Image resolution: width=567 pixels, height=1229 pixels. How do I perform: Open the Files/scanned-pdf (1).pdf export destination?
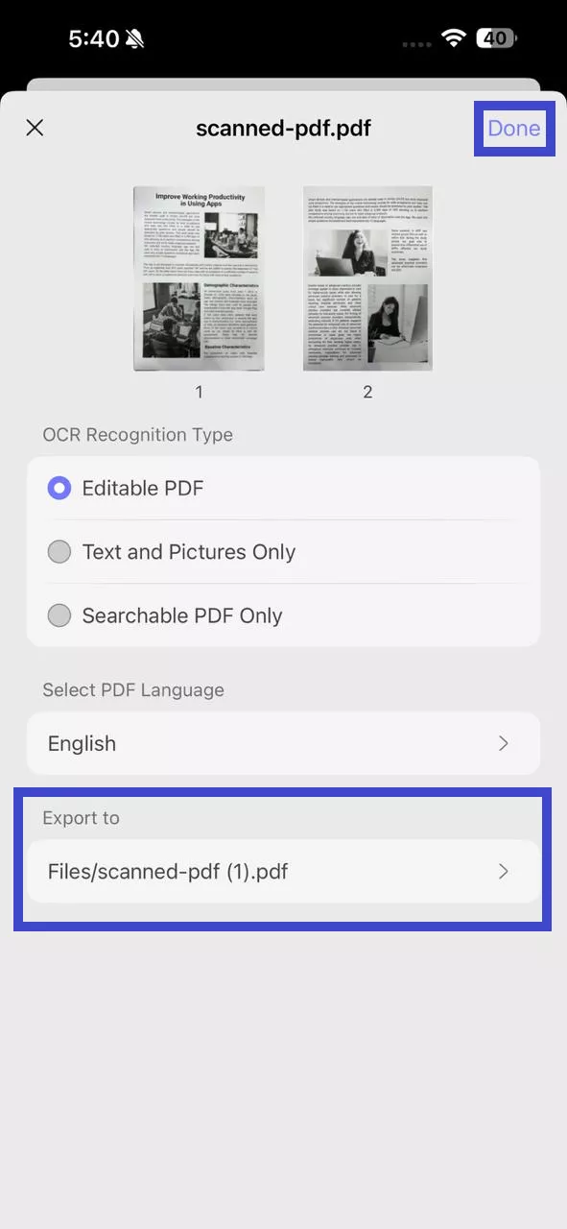[x=283, y=872]
